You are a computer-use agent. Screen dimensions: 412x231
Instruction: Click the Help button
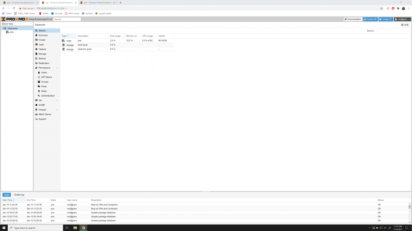pyautogui.click(x=405, y=25)
